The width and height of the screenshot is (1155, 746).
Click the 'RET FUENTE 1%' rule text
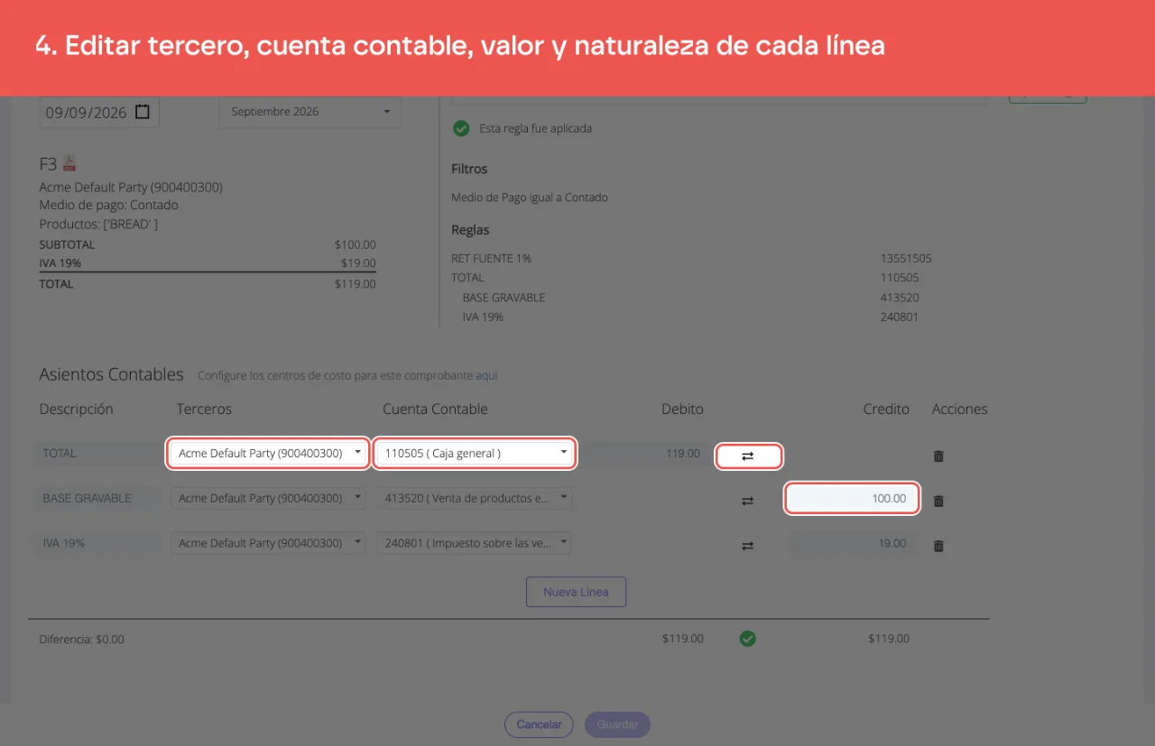coord(491,258)
